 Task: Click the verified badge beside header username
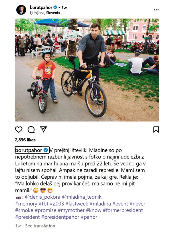click(55, 7)
